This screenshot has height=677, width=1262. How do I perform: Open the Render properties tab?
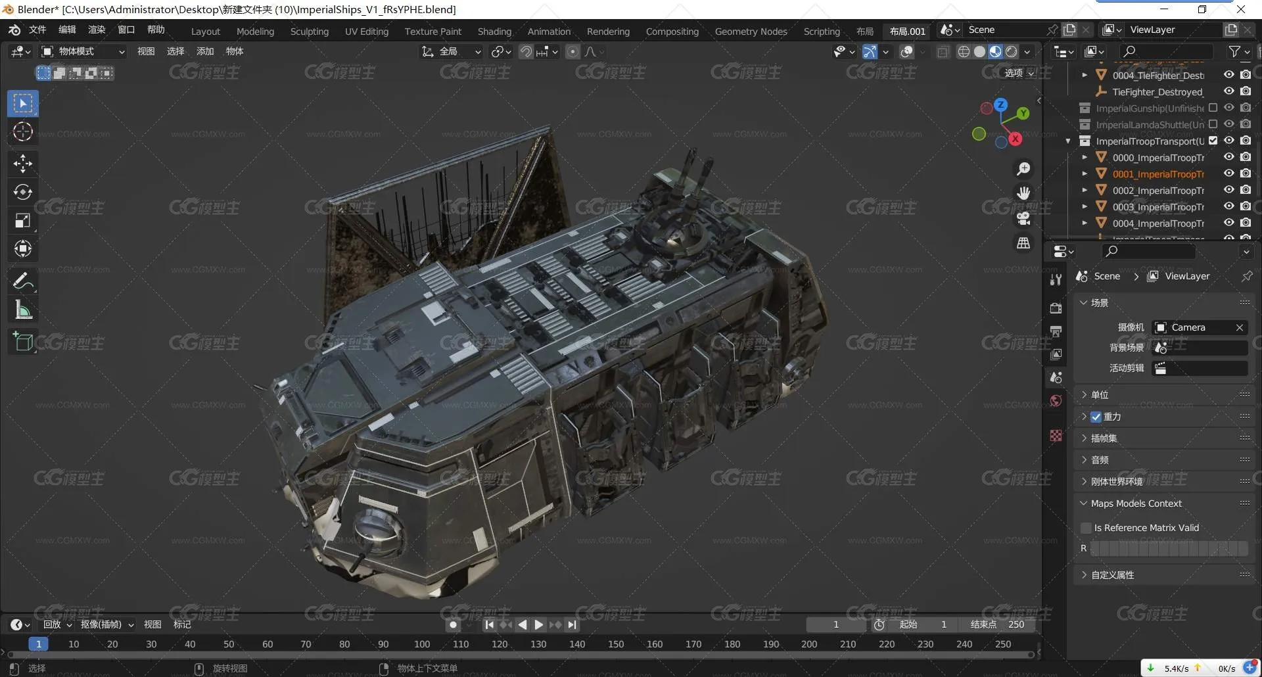click(x=1056, y=308)
